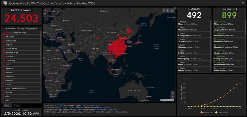This screenshot has width=247, height=117.
Task: Click the '522 recovered Hubei' entry
Action: [x=229, y=23]
